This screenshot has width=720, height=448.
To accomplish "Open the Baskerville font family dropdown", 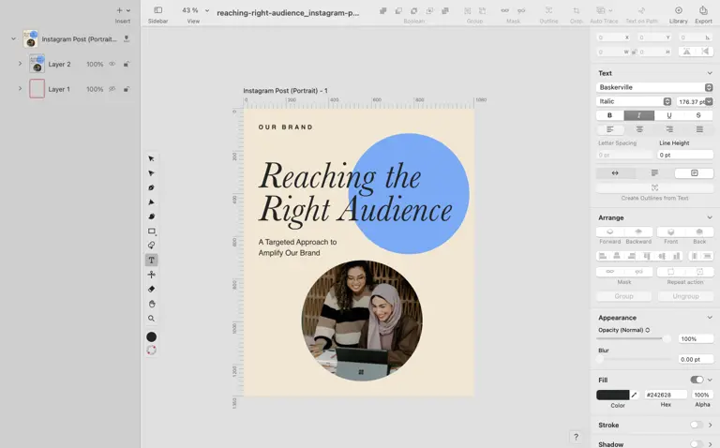I will pyautogui.click(x=654, y=87).
